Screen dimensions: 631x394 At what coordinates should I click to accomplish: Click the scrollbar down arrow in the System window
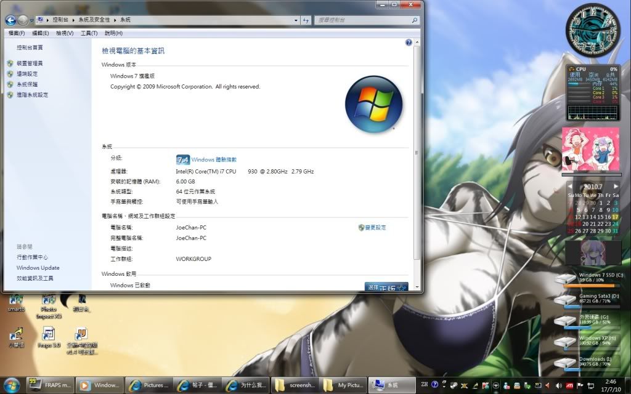coord(417,287)
